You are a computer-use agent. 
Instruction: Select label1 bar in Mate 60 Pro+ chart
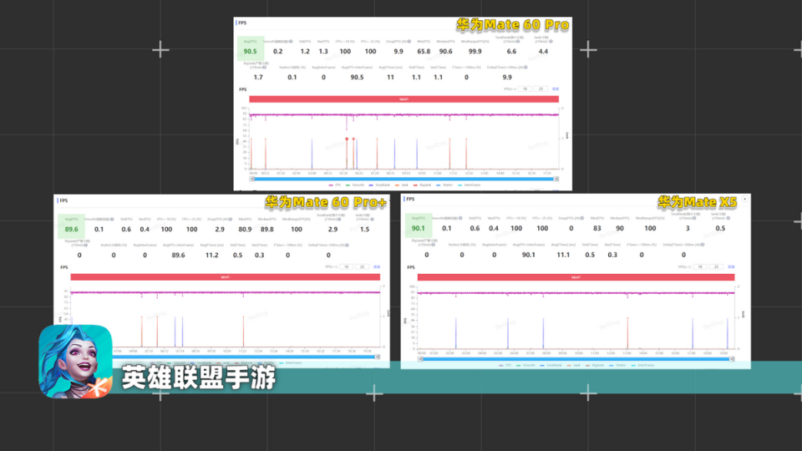tap(225, 277)
